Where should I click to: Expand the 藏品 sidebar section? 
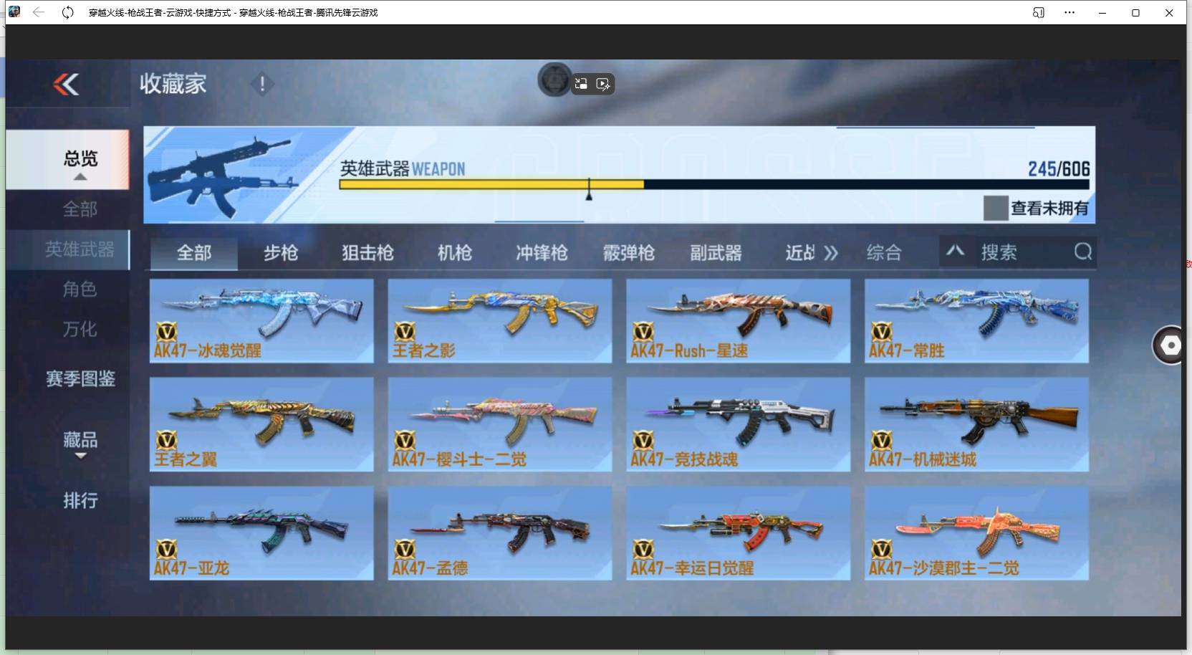(80, 456)
